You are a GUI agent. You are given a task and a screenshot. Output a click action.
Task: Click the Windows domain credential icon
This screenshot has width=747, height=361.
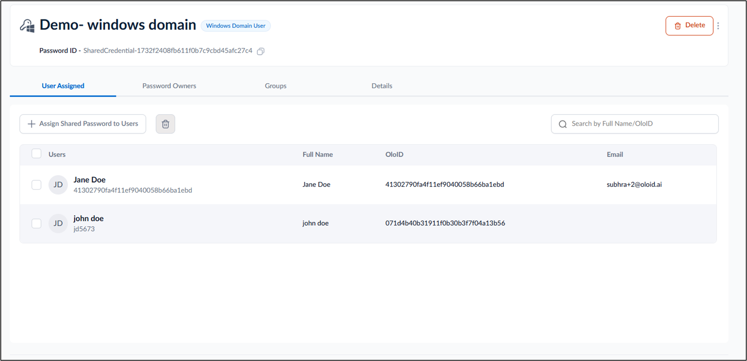tap(27, 26)
